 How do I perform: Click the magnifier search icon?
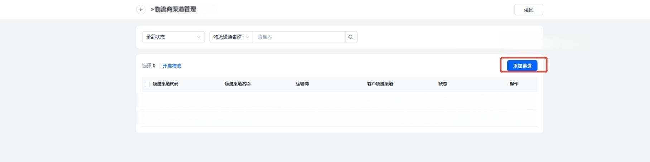(x=351, y=37)
